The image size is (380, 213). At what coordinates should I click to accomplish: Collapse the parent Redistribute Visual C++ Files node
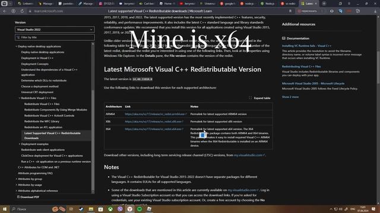[x=20, y=98]
